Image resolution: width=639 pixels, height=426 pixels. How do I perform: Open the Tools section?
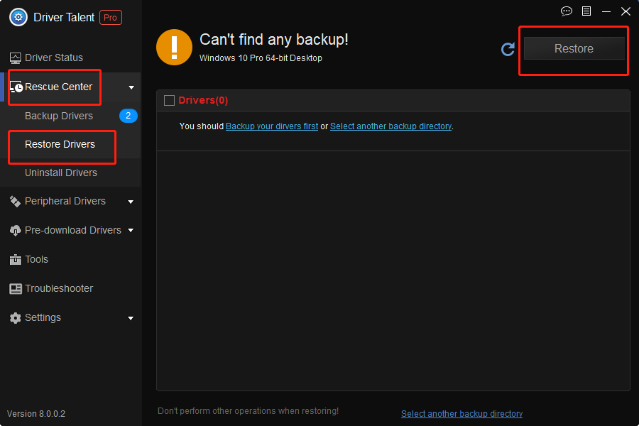[71, 260]
